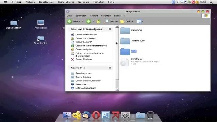Click the views grid icon in toolbar
The width and height of the screenshot is (217, 122).
139,21
